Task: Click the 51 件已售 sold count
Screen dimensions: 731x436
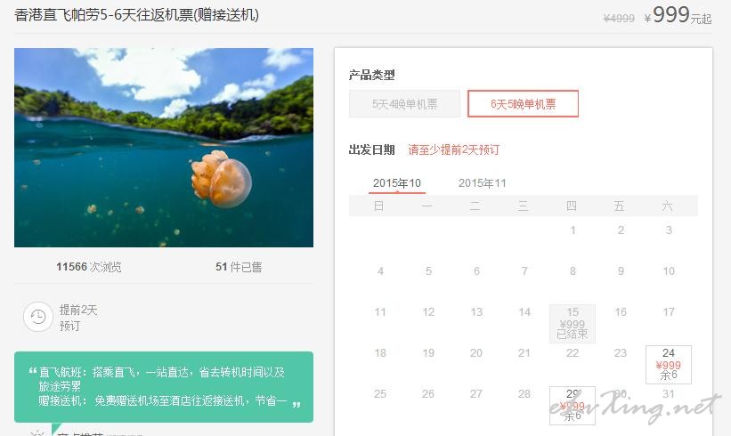Action: click(x=239, y=267)
